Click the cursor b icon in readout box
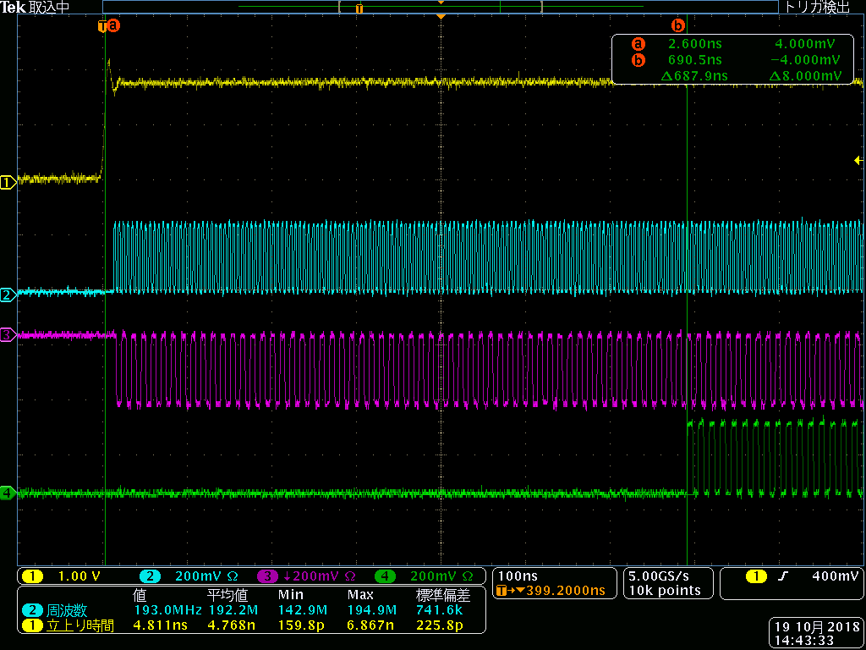866x650 pixels. click(639, 60)
